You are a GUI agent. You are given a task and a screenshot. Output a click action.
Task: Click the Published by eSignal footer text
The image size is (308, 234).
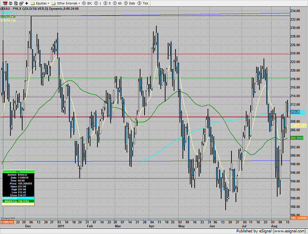point(271,231)
